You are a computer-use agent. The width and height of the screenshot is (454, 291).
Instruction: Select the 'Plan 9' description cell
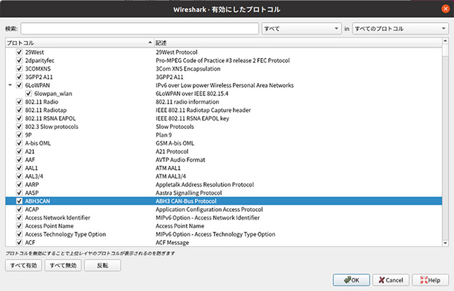(x=163, y=135)
